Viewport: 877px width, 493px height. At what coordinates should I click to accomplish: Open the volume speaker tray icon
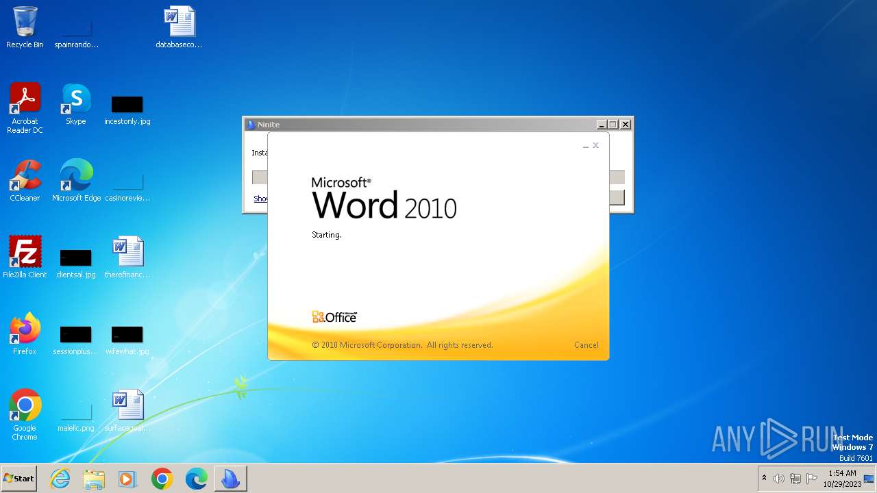pyautogui.click(x=779, y=479)
